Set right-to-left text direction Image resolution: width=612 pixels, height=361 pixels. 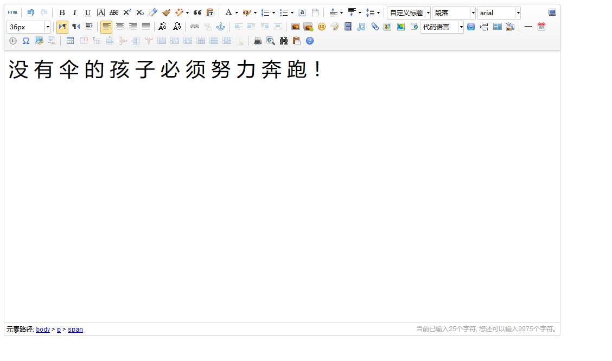click(76, 27)
